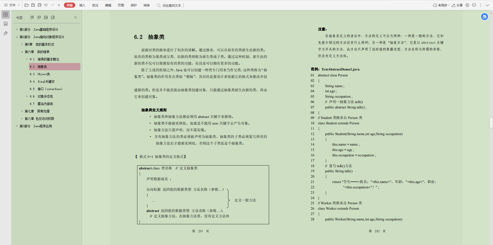Viewport: 493px width, 245px height.
Task: Click the Print icon
Action: click(x=39, y=5)
